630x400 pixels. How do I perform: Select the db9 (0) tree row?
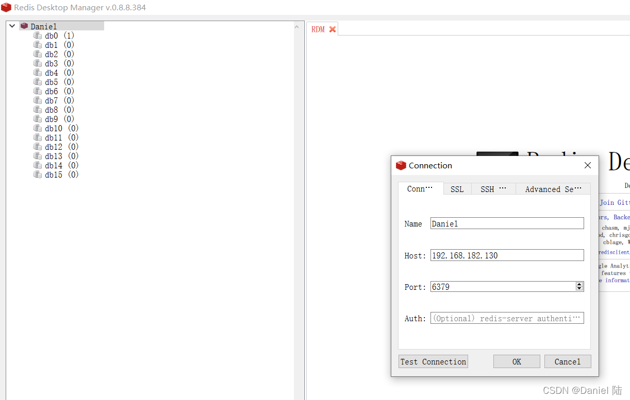click(x=54, y=119)
